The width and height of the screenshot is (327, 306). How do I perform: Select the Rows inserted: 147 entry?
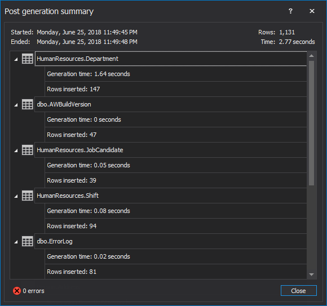175,89
